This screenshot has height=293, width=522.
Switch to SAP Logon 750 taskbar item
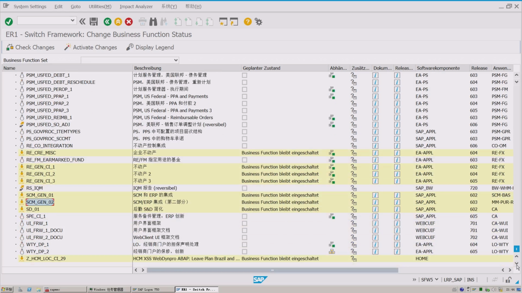point(152,289)
